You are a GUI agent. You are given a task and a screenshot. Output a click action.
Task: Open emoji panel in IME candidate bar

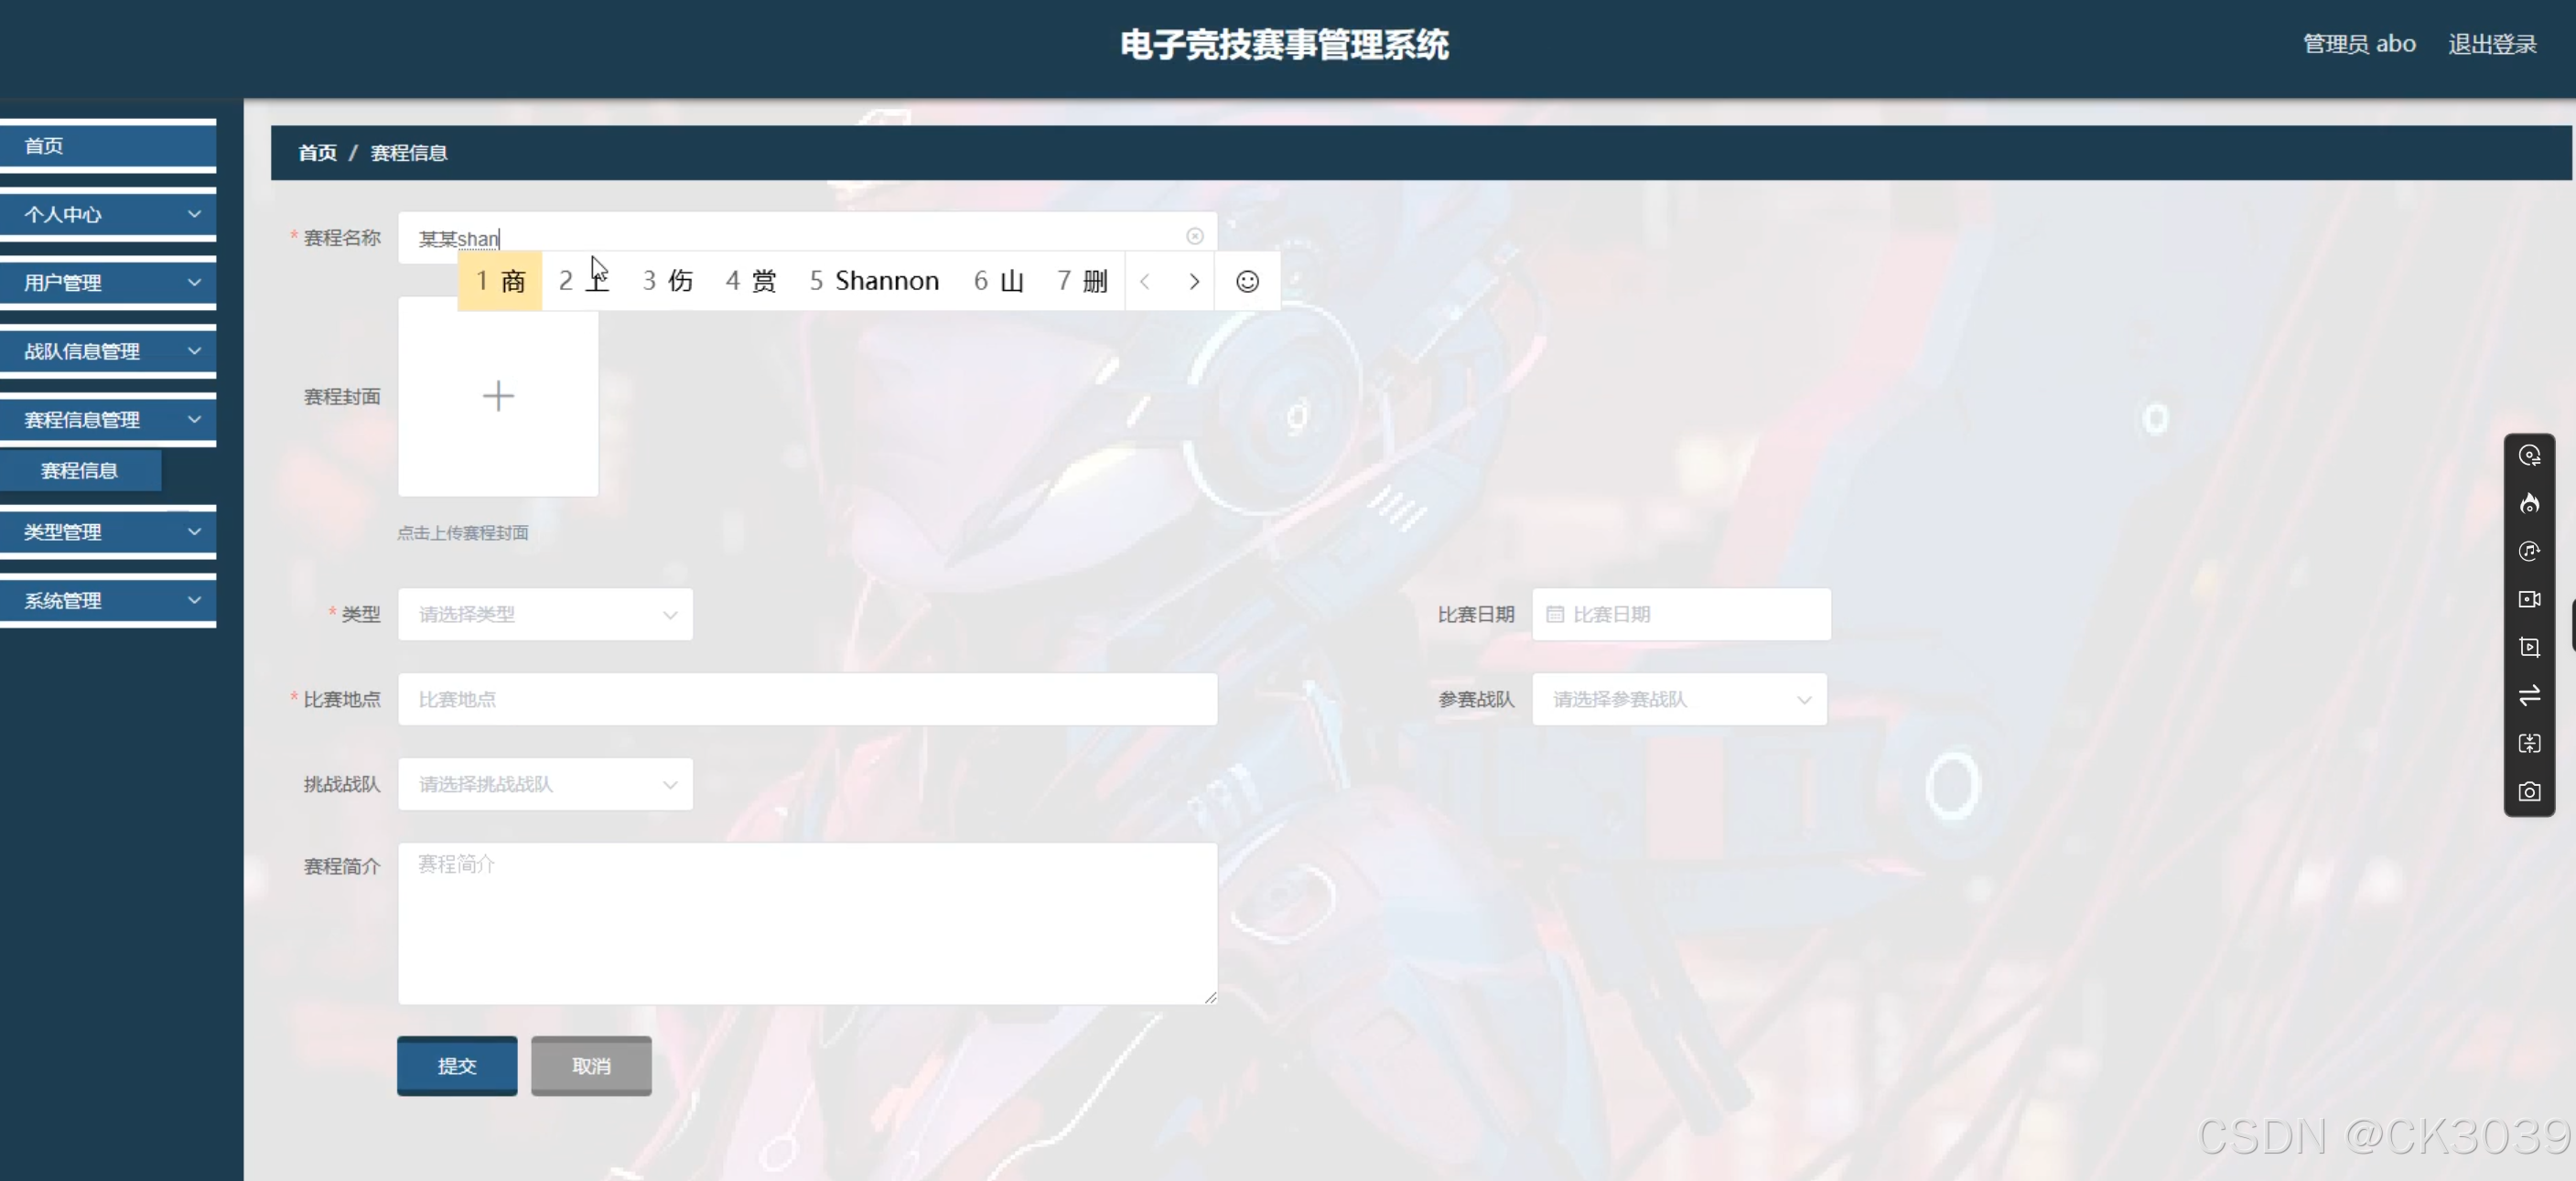pos(1246,282)
